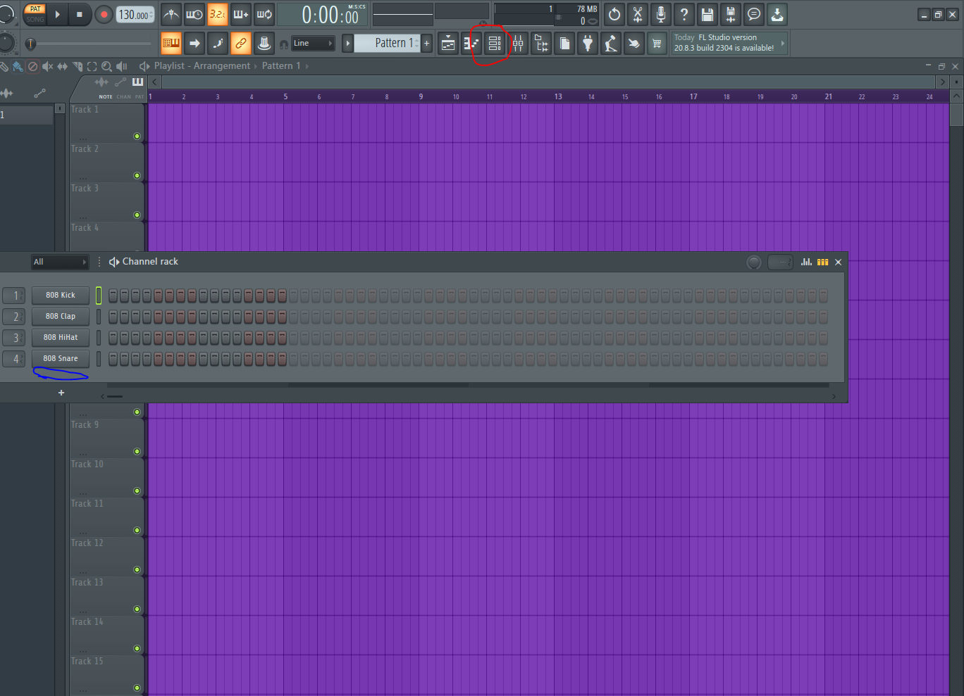Click the stop button

click(x=80, y=14)
